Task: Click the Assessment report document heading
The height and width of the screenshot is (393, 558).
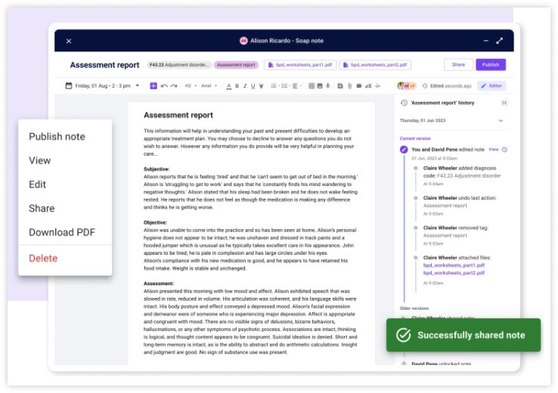Action: point(178,115)
